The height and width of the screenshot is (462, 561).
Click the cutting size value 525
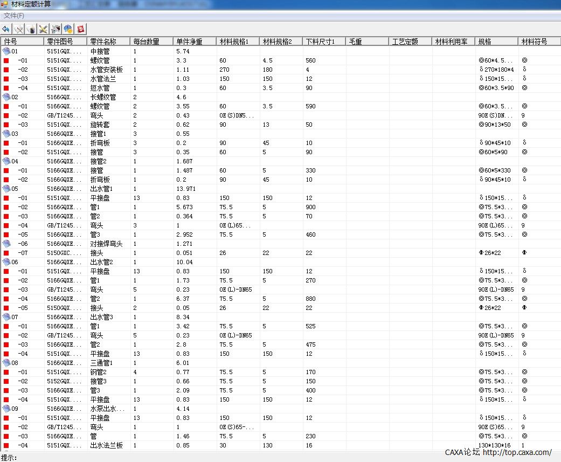pos(310,326)
